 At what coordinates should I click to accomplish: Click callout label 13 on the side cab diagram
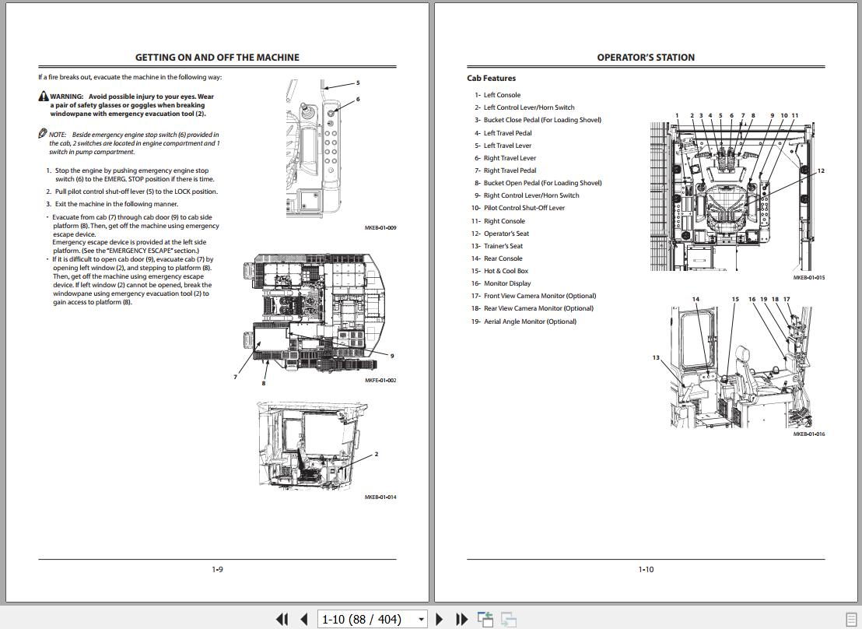[656, 357]
